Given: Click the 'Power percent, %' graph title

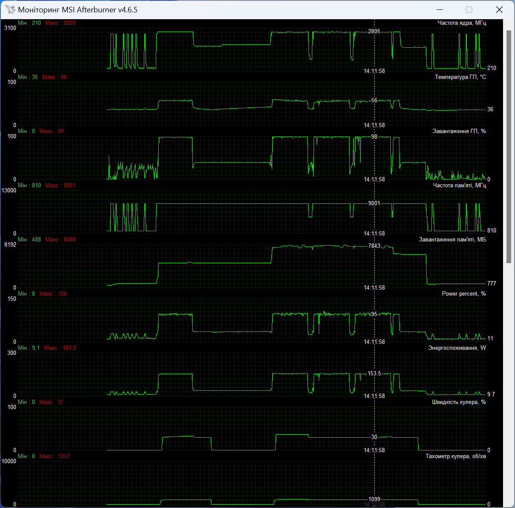Looking at the screenshot, I should [x=464, y=293].
